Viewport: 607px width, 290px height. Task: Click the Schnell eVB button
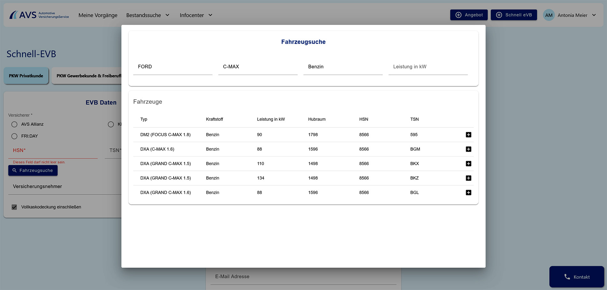pos(514,15)
